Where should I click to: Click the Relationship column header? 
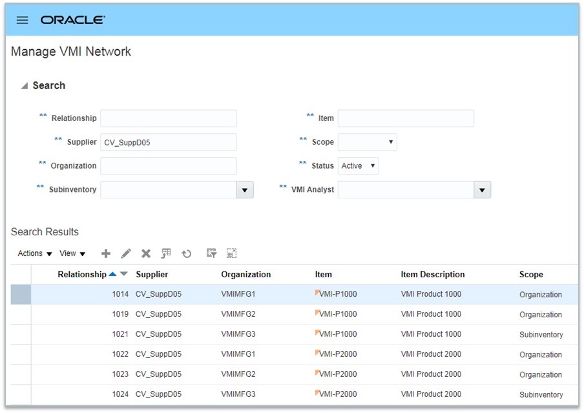pos(82,274)
